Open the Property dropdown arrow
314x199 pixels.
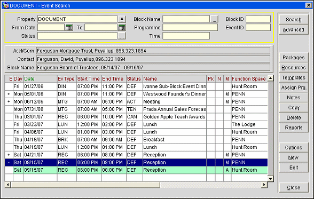coord(122,19)
